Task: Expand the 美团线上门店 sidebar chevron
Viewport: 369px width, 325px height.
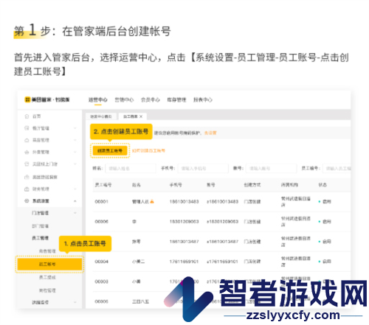Action: coord(75,164)
